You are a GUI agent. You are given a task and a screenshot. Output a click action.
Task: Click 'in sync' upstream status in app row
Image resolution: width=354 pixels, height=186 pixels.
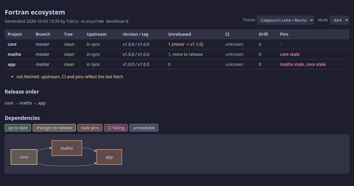93,64
